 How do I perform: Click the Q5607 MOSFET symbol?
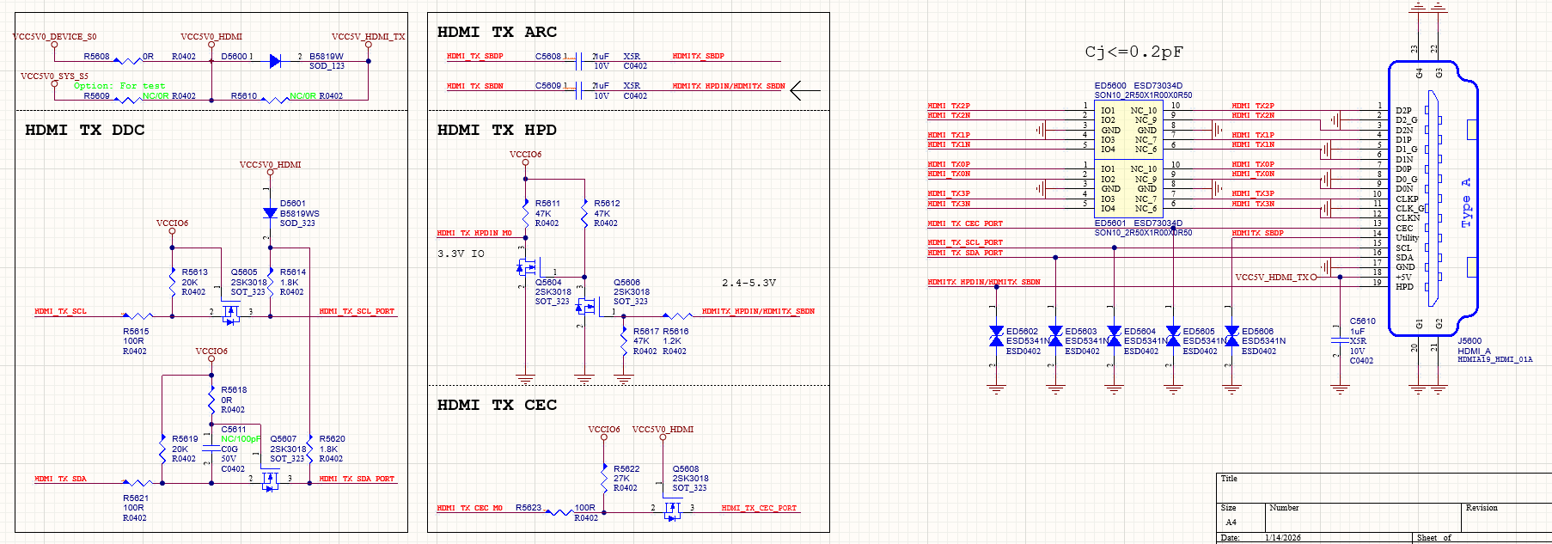(270, 482)
